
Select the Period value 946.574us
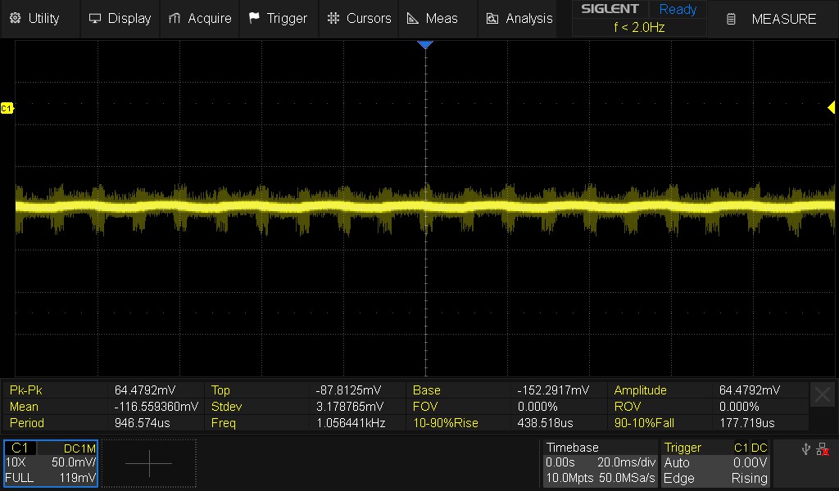coord(142,423)
